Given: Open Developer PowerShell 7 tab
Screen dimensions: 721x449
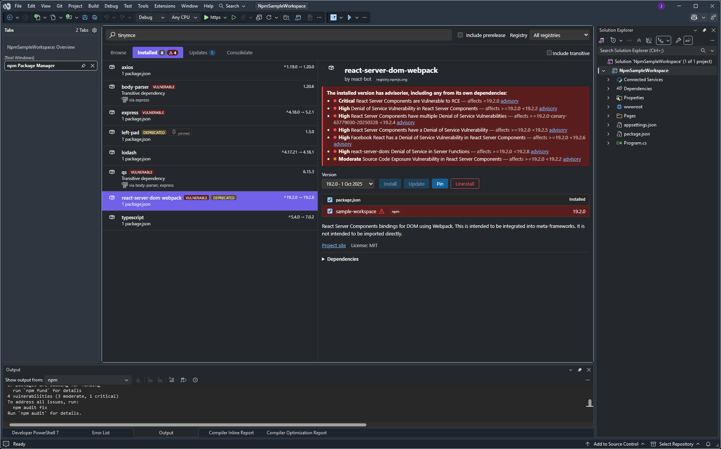Looking at the screenshot, I should click(36, 433).
